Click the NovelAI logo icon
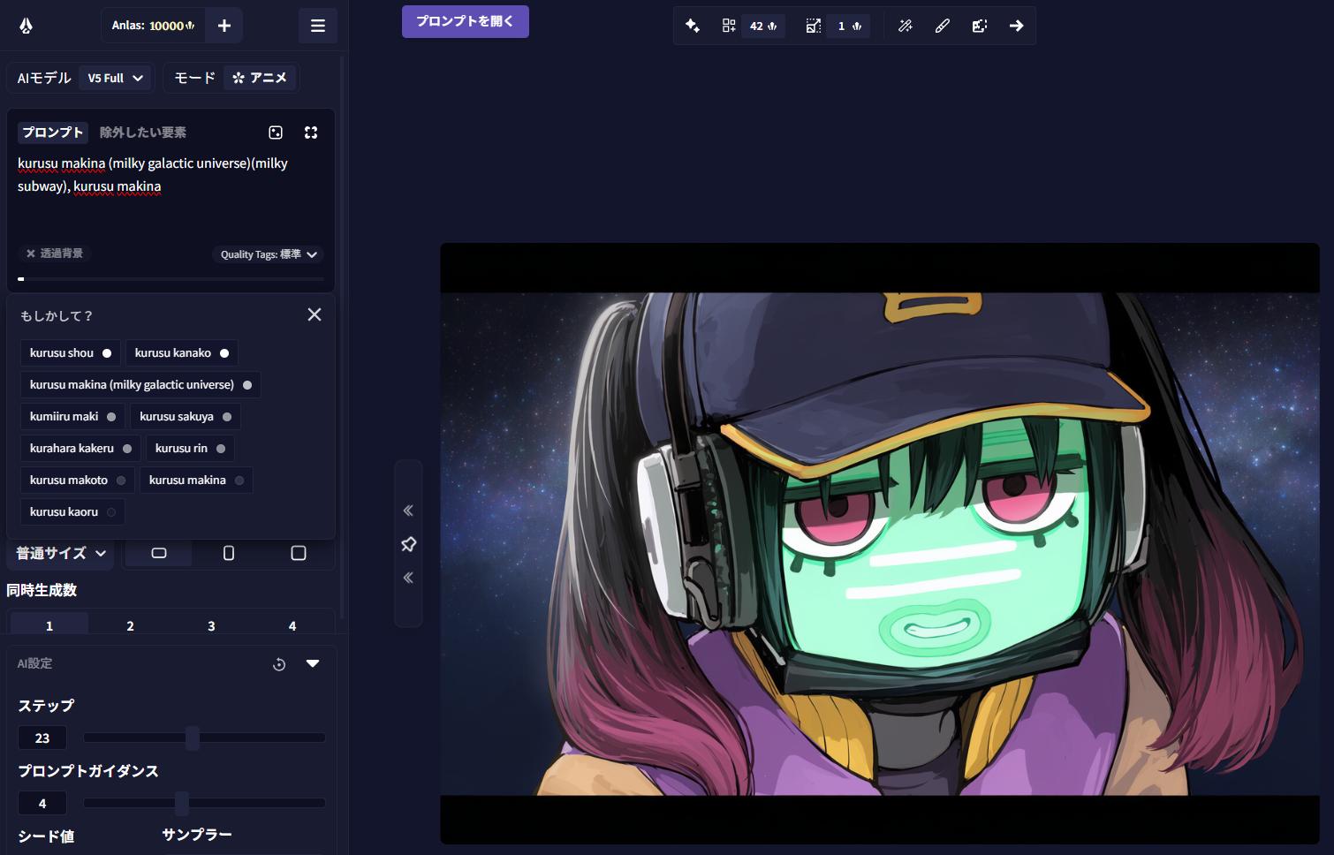The image size is (1334, 855). coord(27,26)
